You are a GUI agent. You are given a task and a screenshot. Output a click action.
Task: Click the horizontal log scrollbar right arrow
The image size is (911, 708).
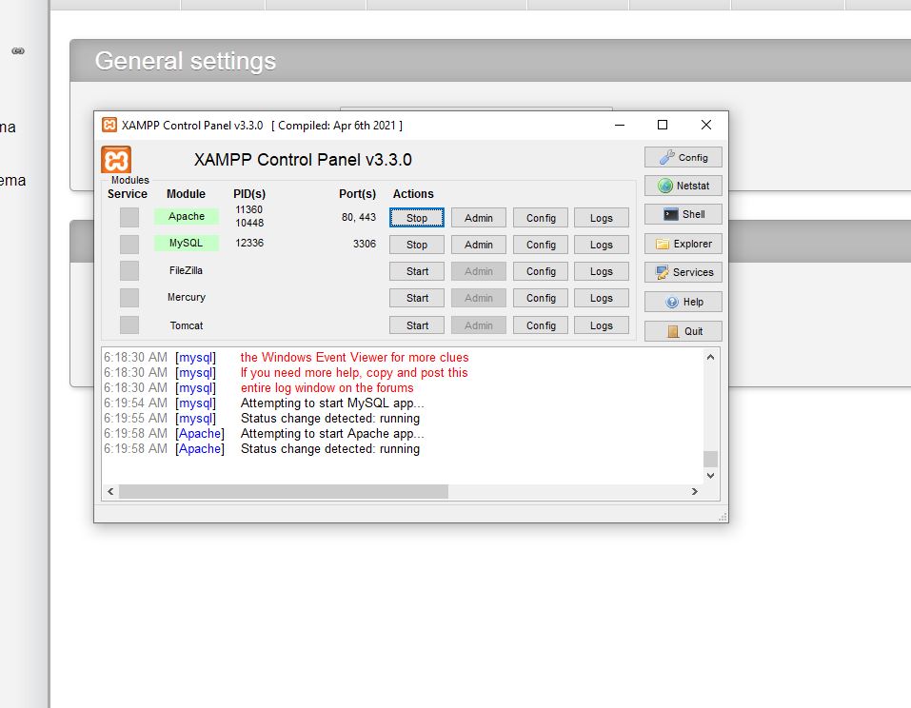[695, 492]
